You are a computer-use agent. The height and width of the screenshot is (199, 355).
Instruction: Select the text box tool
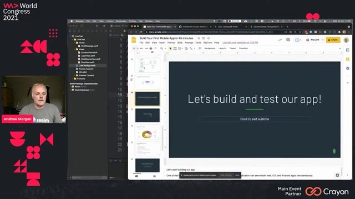click(x=175, y=48)
